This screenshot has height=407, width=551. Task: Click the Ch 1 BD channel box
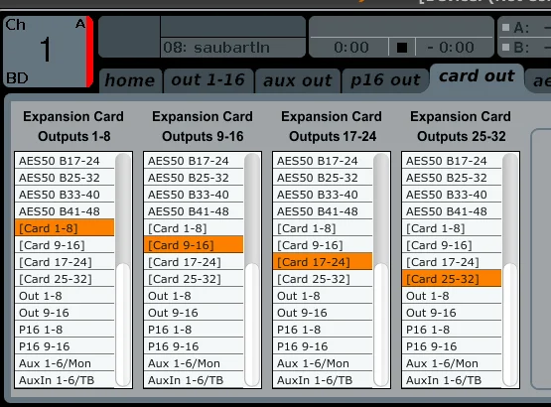(48, 52)
